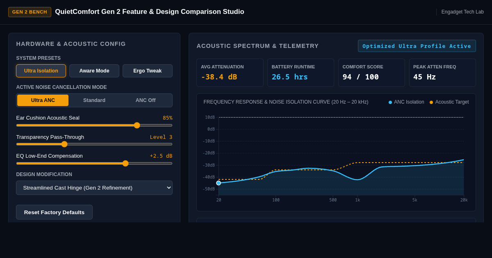This screenshot has height=258, width=492.
Task: Click the 10dB axis label
Action: click(x=210, y=118)
